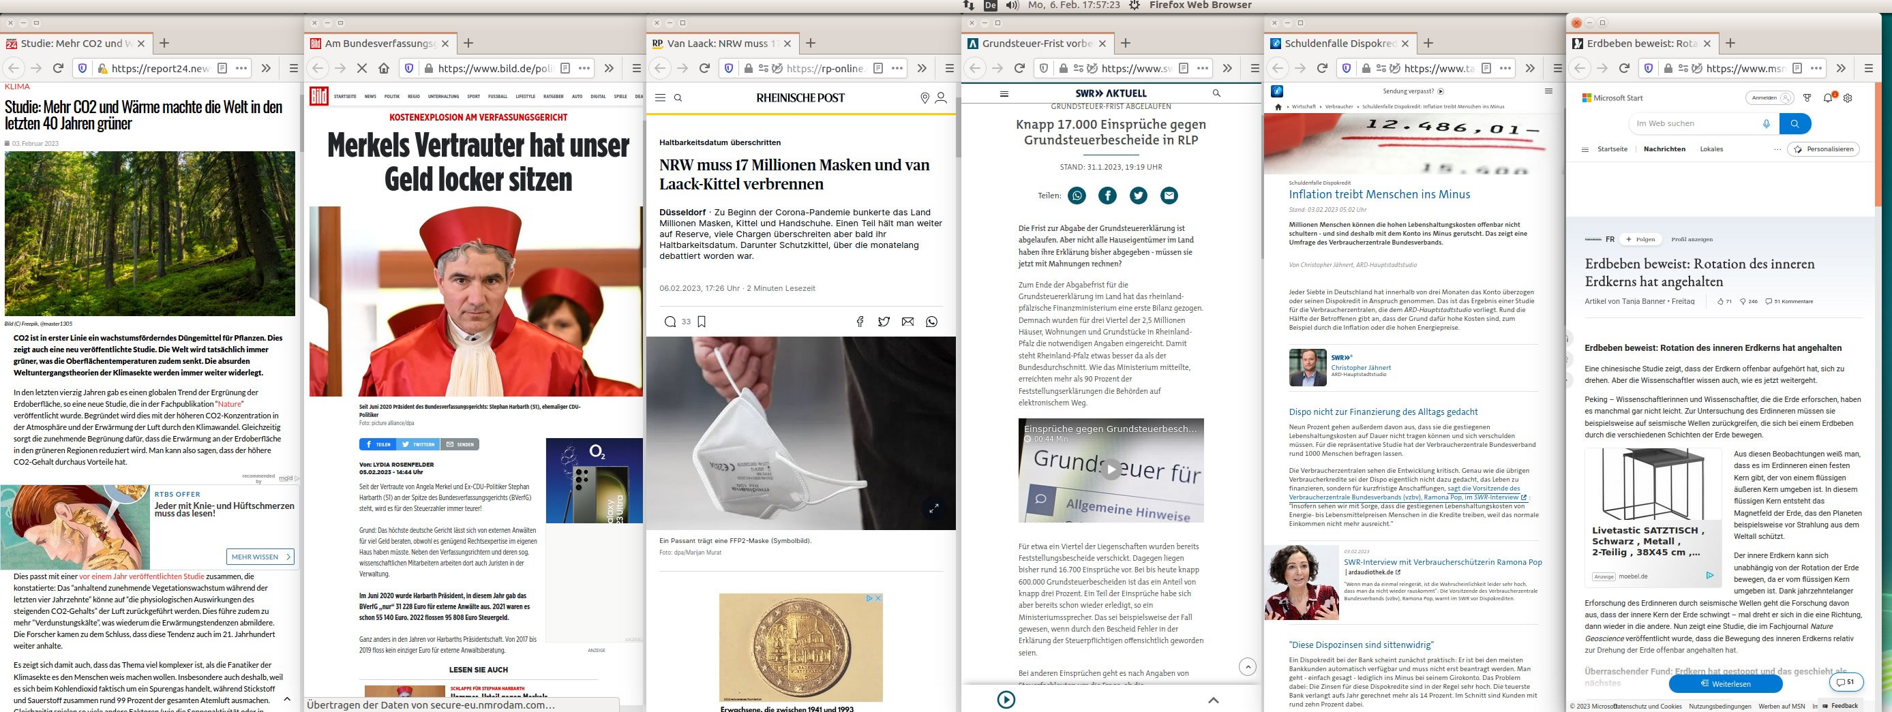This screenshot has width=1892, height=712.
Task: Toggle reader view in the tagesschau window
Action: click(1486, 68)
